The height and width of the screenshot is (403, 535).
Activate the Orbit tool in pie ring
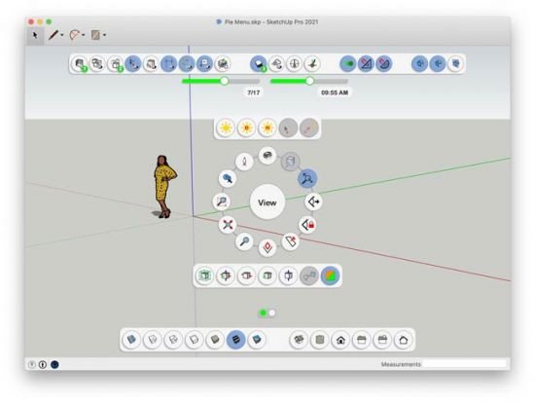267,156
